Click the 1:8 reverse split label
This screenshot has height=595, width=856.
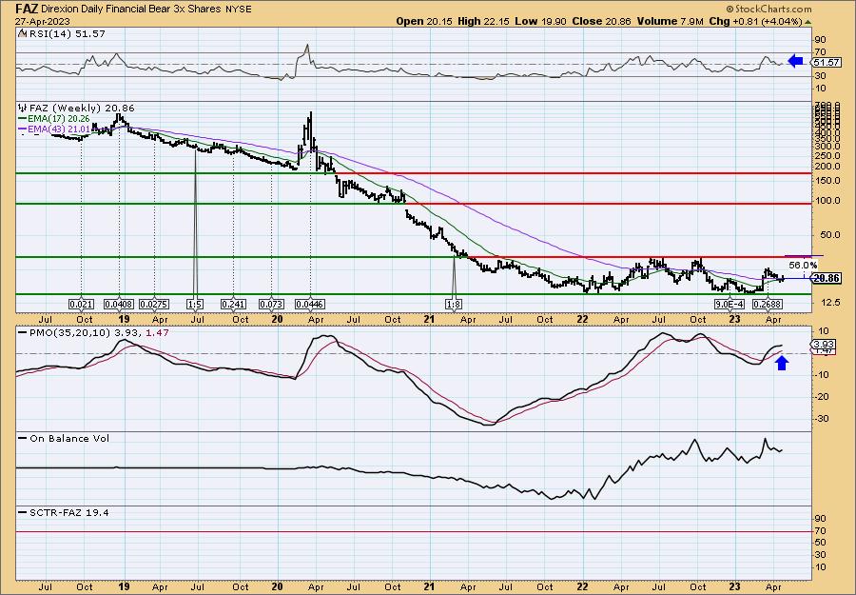tap(454, 304)
